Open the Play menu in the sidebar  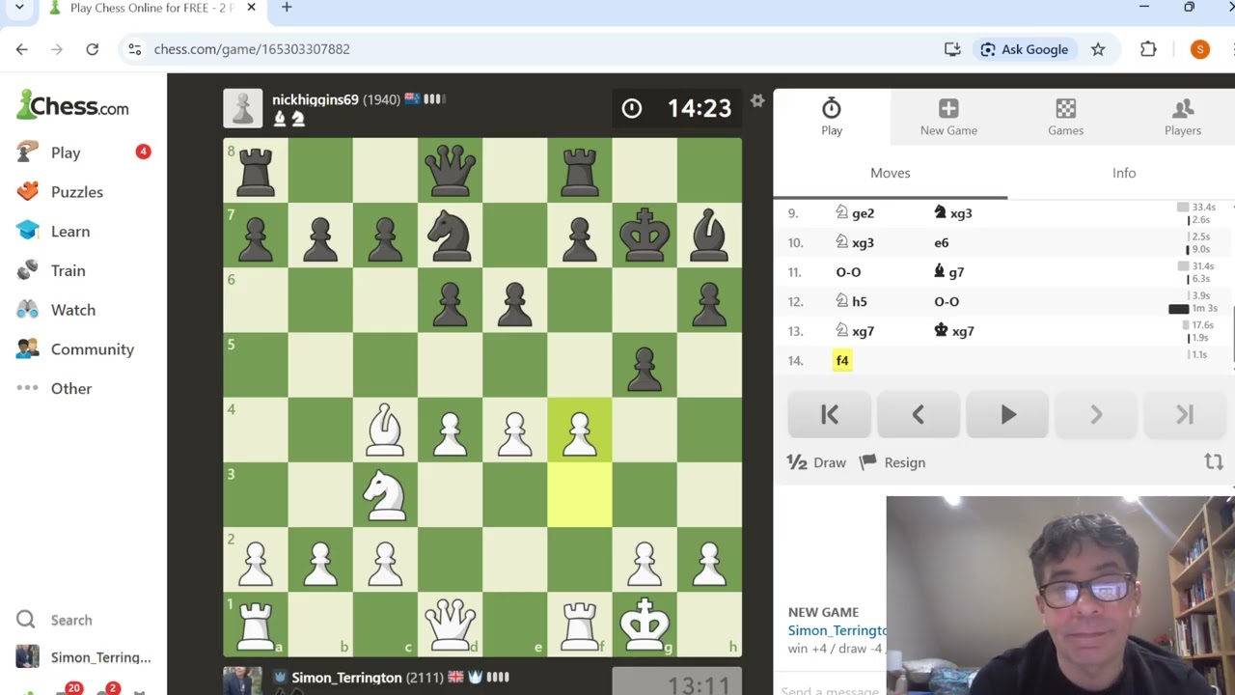(x=66, y=153)
